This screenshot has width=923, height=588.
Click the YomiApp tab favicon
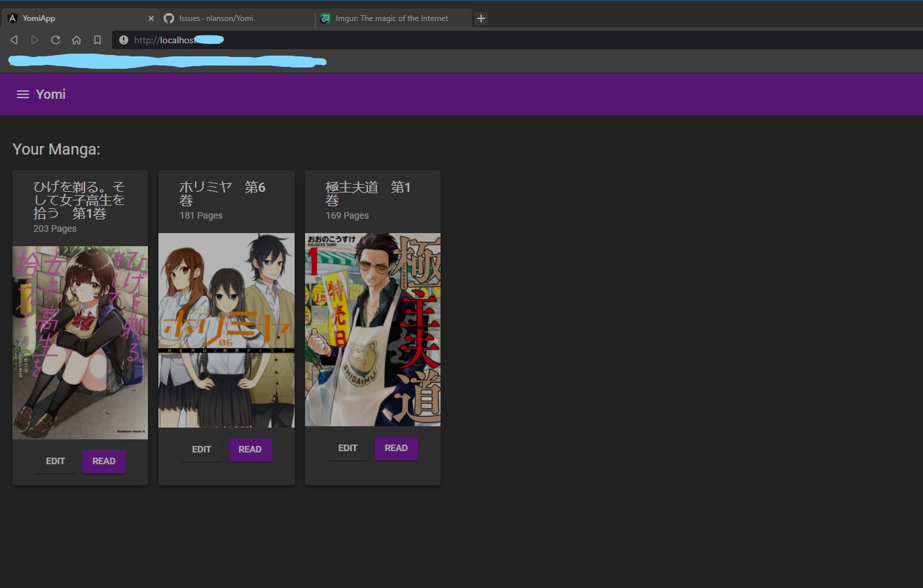[12, 18]
